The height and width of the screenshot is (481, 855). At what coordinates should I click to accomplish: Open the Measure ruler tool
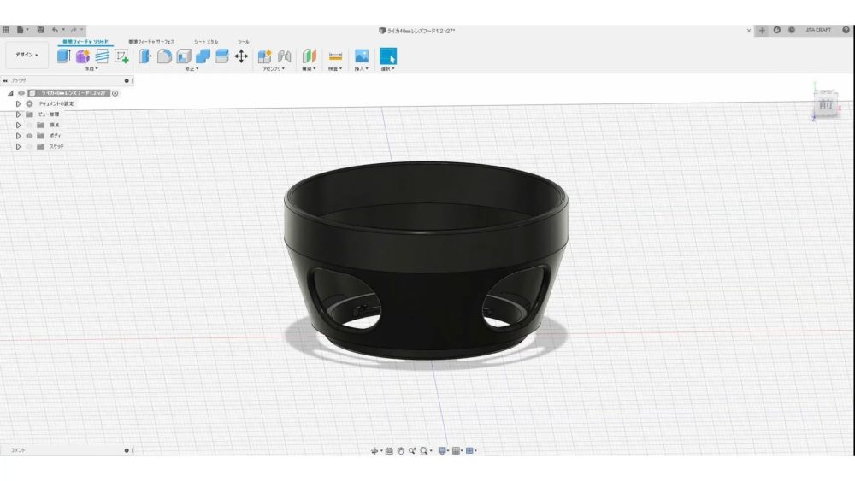[x=335, y=56]
